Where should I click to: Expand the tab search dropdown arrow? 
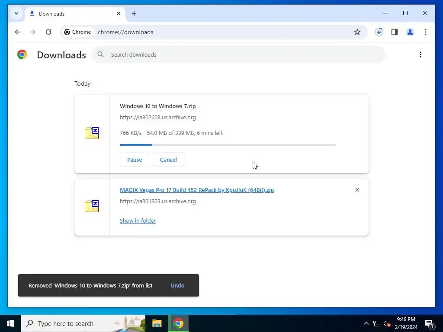click(x=16, y=13)
